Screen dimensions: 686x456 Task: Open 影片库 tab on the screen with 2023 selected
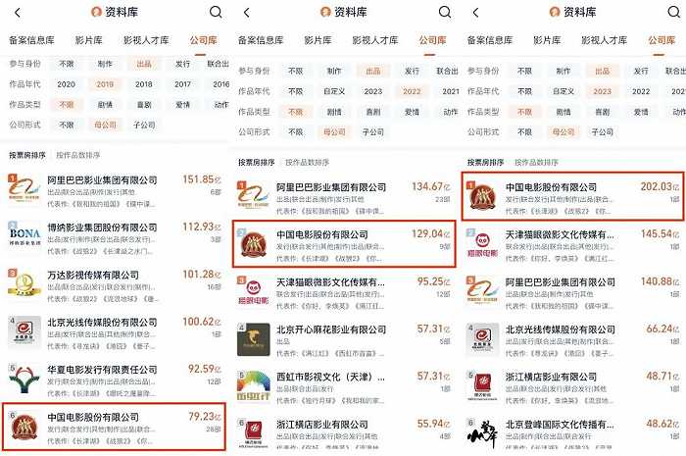pyautogui.click(x=547, y=41)
